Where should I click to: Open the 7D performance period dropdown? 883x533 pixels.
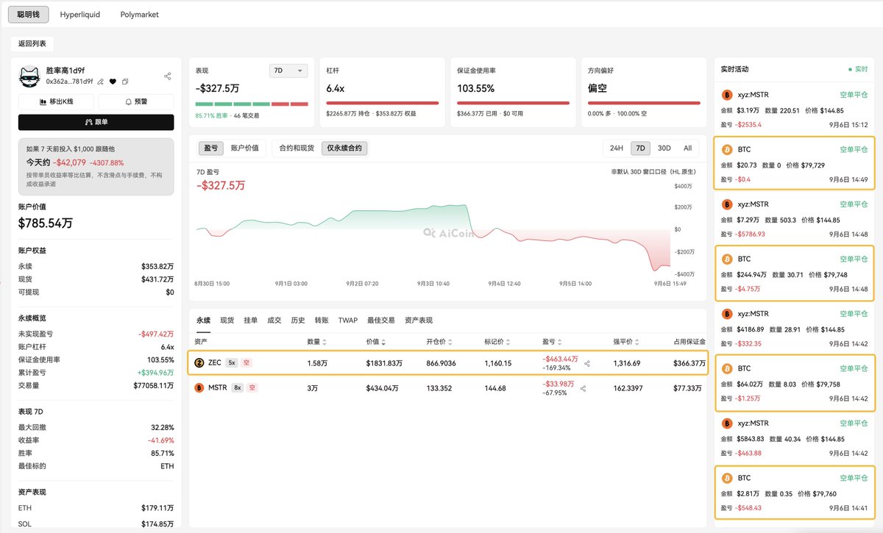coord(288,71)
